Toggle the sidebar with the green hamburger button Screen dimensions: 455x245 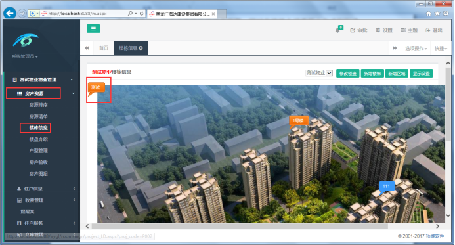[x=93, y=28]
